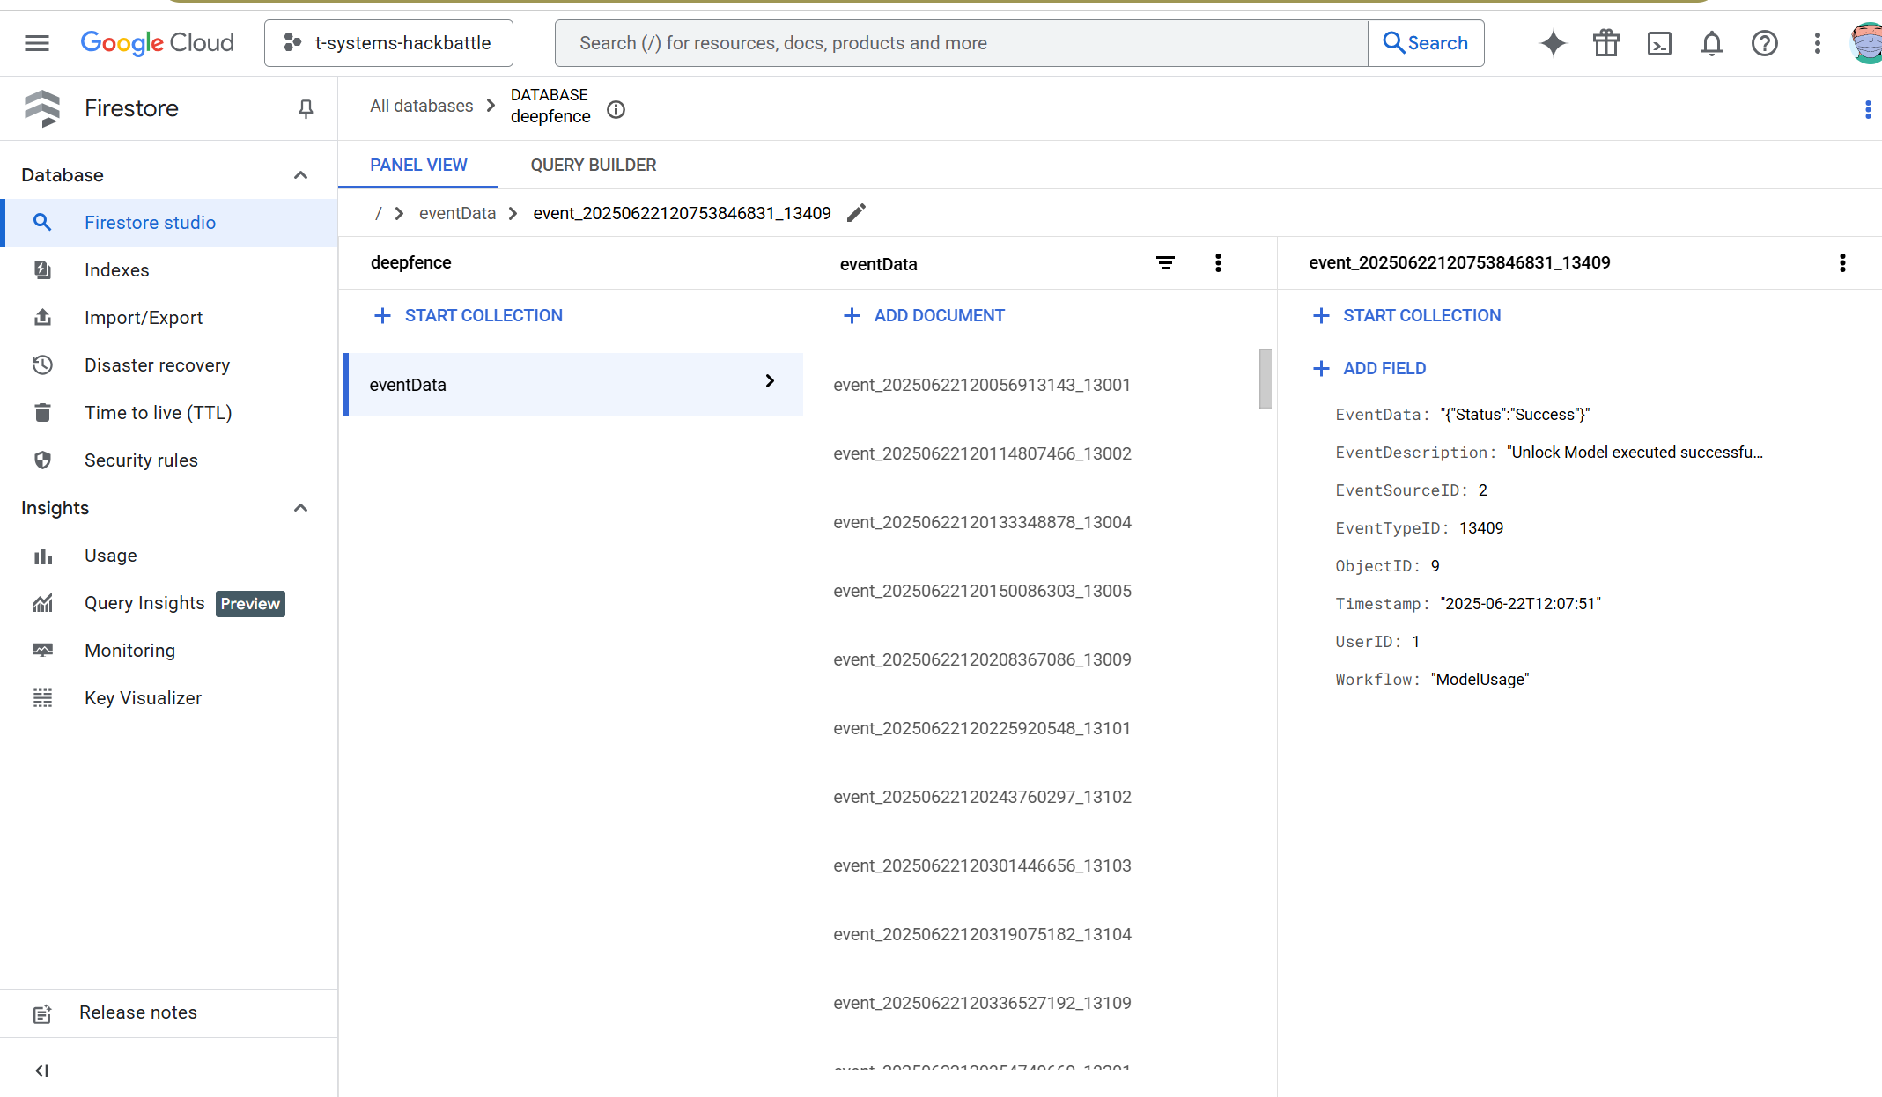1882x1097 pixels.
Task: Switch to the Query Builder tab
Action: 593,165
